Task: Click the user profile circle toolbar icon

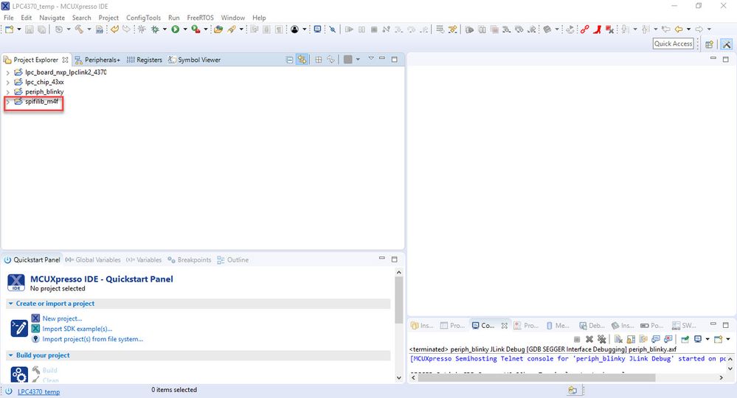Action: point(294,29)
